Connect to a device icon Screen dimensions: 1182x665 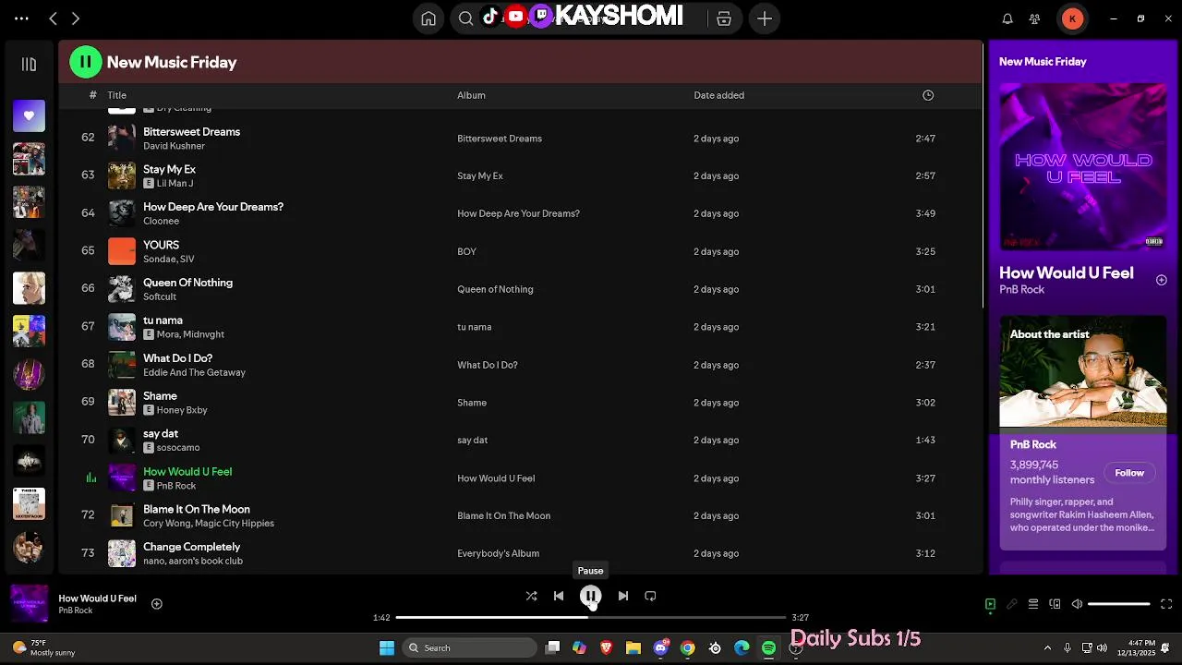pos(1055,604)
